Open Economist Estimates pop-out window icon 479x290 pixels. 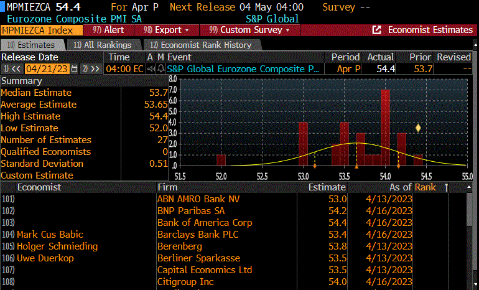[x=376, y=30]
